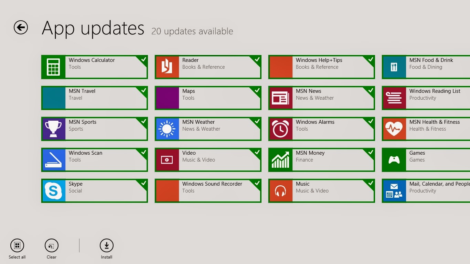Deselect Maps via its checkmark corner
Viewport: 470px width, 264px height.
point(257,91)
